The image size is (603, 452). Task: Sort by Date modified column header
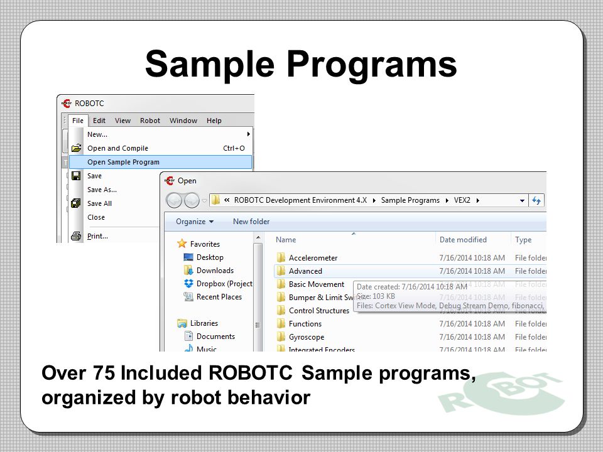pos(463,239)
